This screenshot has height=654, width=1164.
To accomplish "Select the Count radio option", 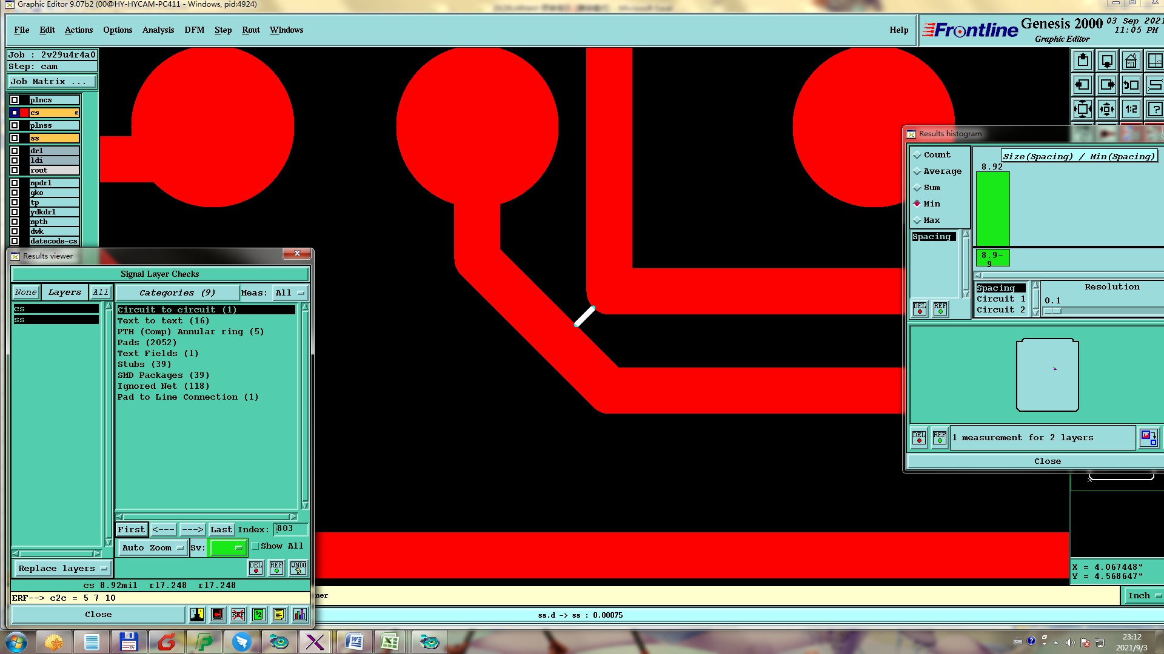I will point(917,155).
